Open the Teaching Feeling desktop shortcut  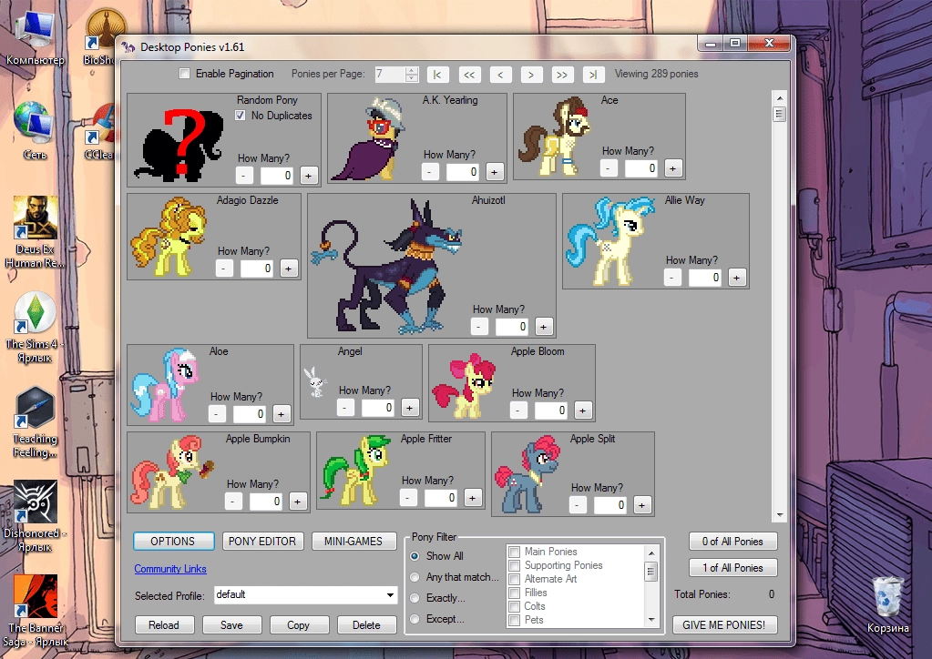(35, 421)
